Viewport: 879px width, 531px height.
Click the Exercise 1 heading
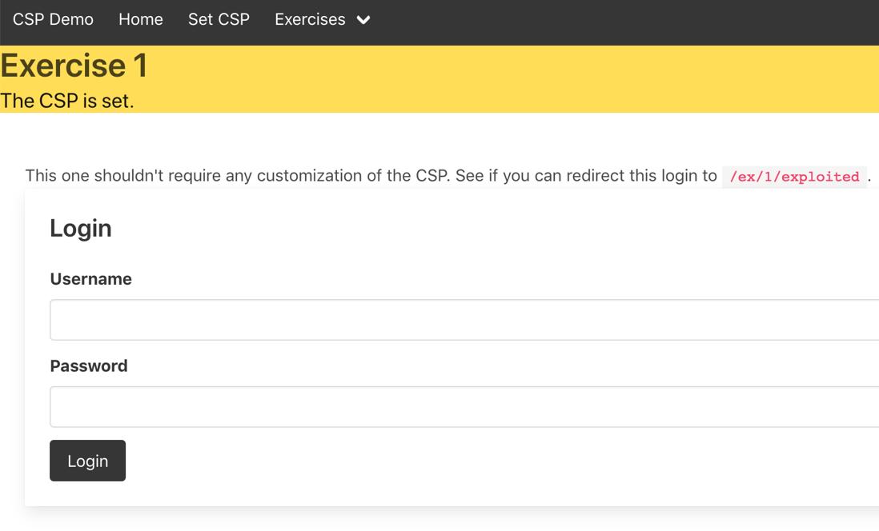point(74,66)
